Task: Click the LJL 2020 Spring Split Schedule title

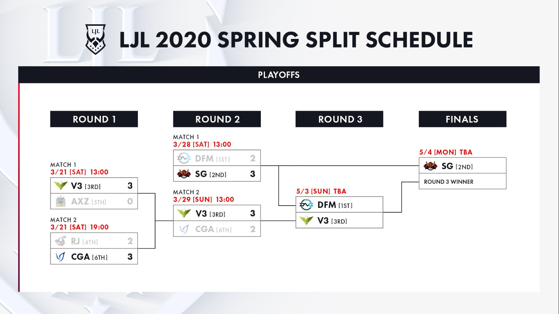Action: [x=296, y=40]
